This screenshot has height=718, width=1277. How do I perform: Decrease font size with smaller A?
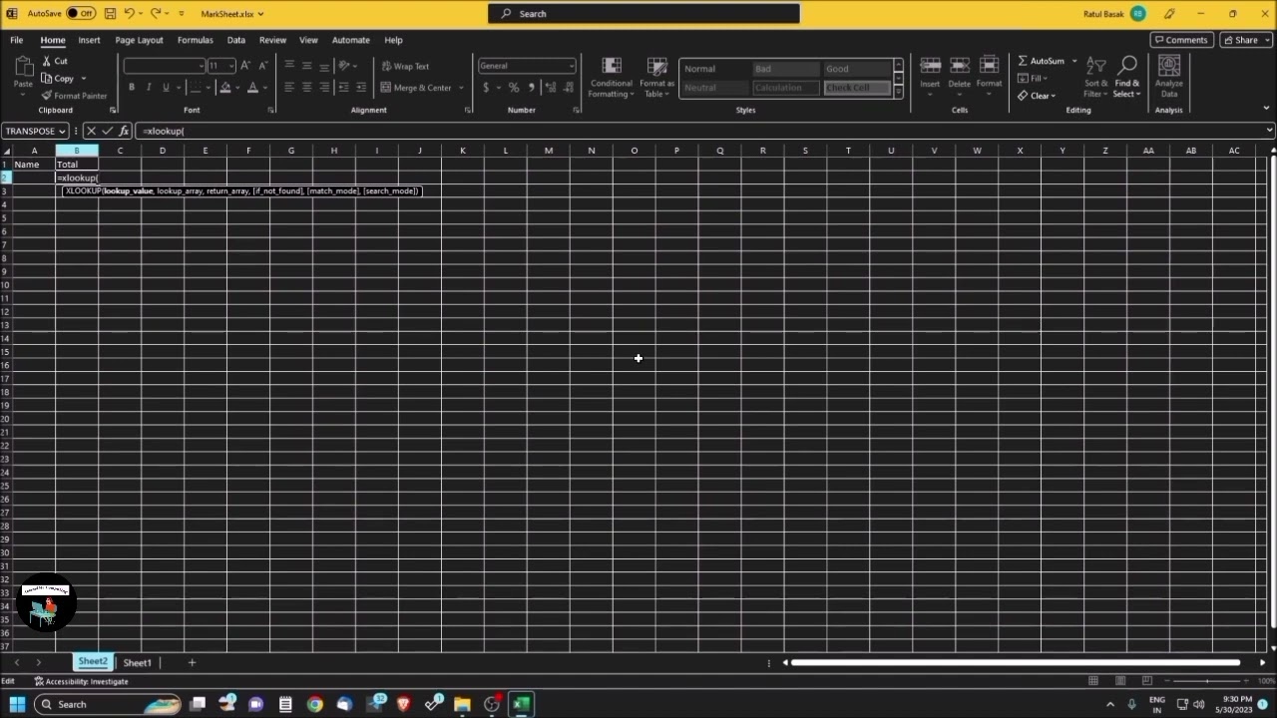262,66
